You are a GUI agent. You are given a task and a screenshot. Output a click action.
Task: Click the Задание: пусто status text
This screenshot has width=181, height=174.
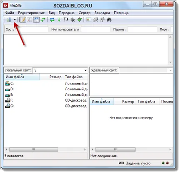138,163
